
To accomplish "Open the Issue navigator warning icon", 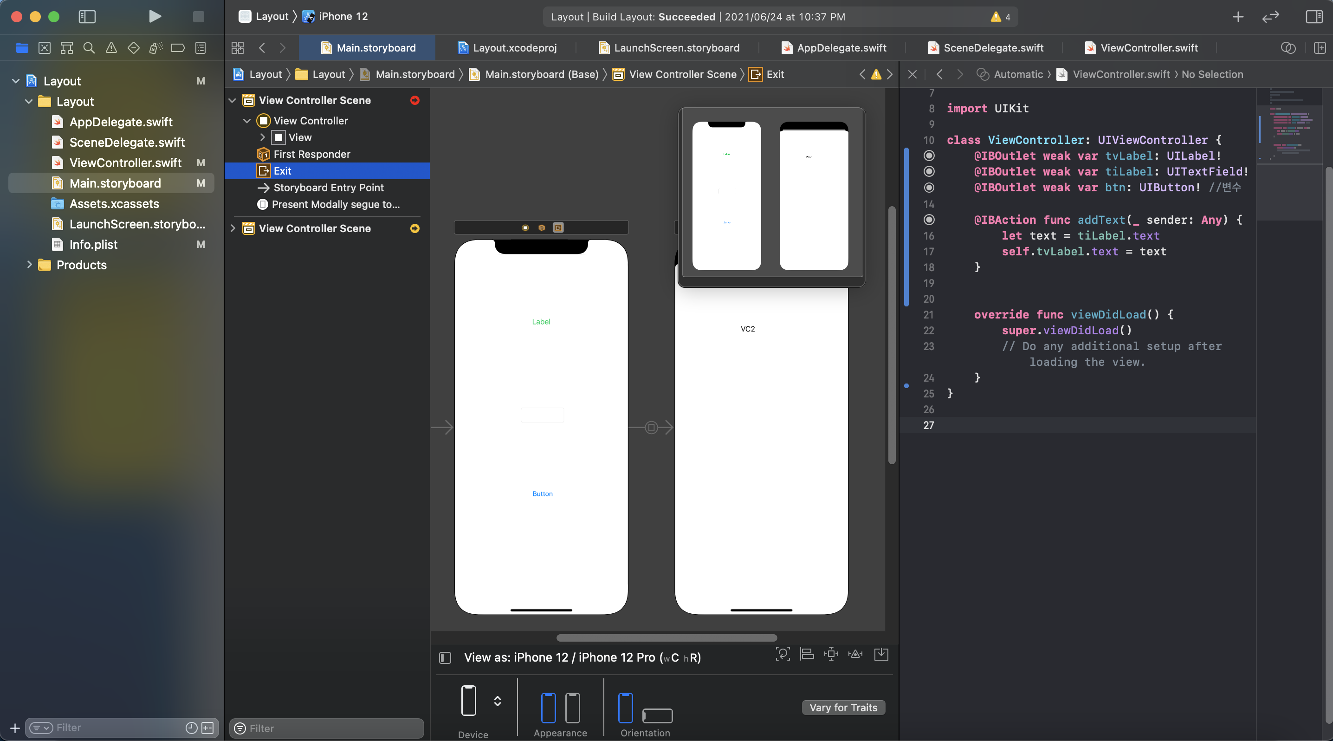I will pos(111,48).
